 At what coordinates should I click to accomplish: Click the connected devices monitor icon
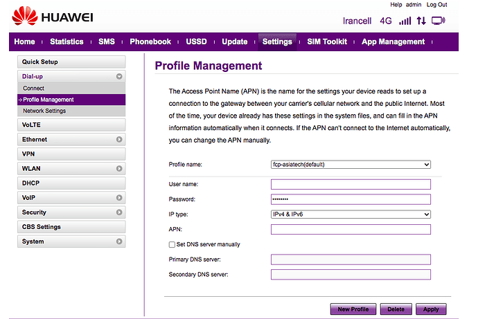[438, 21]
